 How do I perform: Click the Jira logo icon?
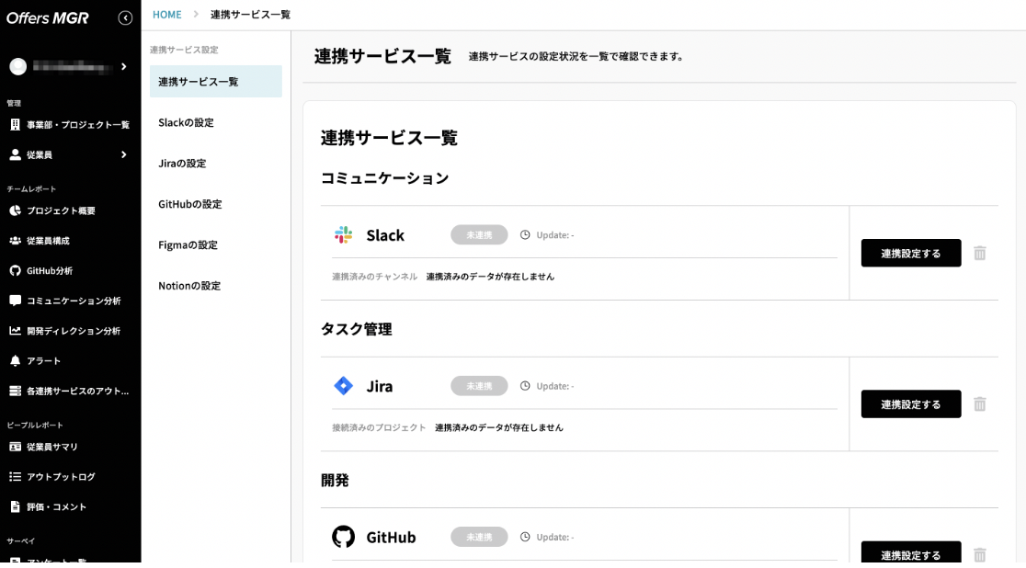tap(344, 386)
